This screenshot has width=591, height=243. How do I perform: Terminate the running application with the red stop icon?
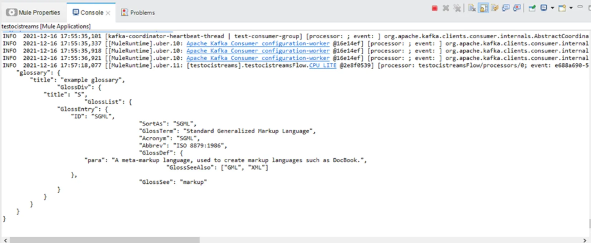(x=434, y=8)
